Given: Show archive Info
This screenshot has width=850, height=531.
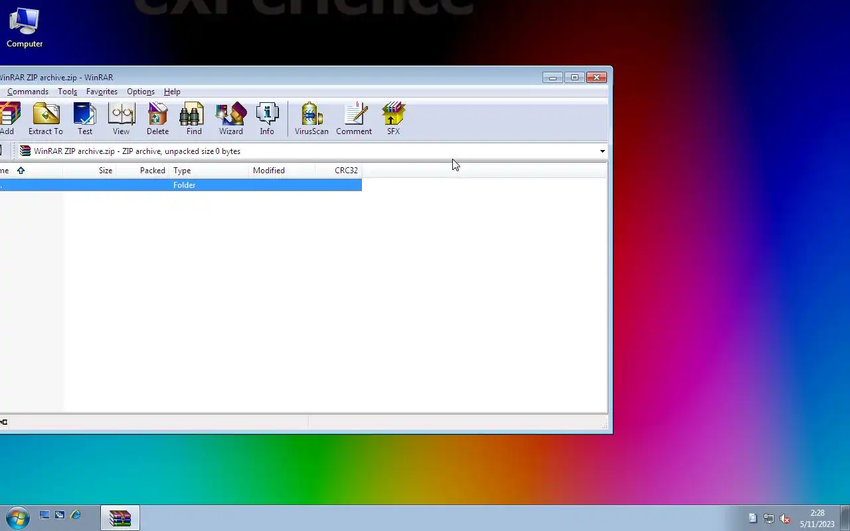Looking at the screenshot, I should click(267, 119).
